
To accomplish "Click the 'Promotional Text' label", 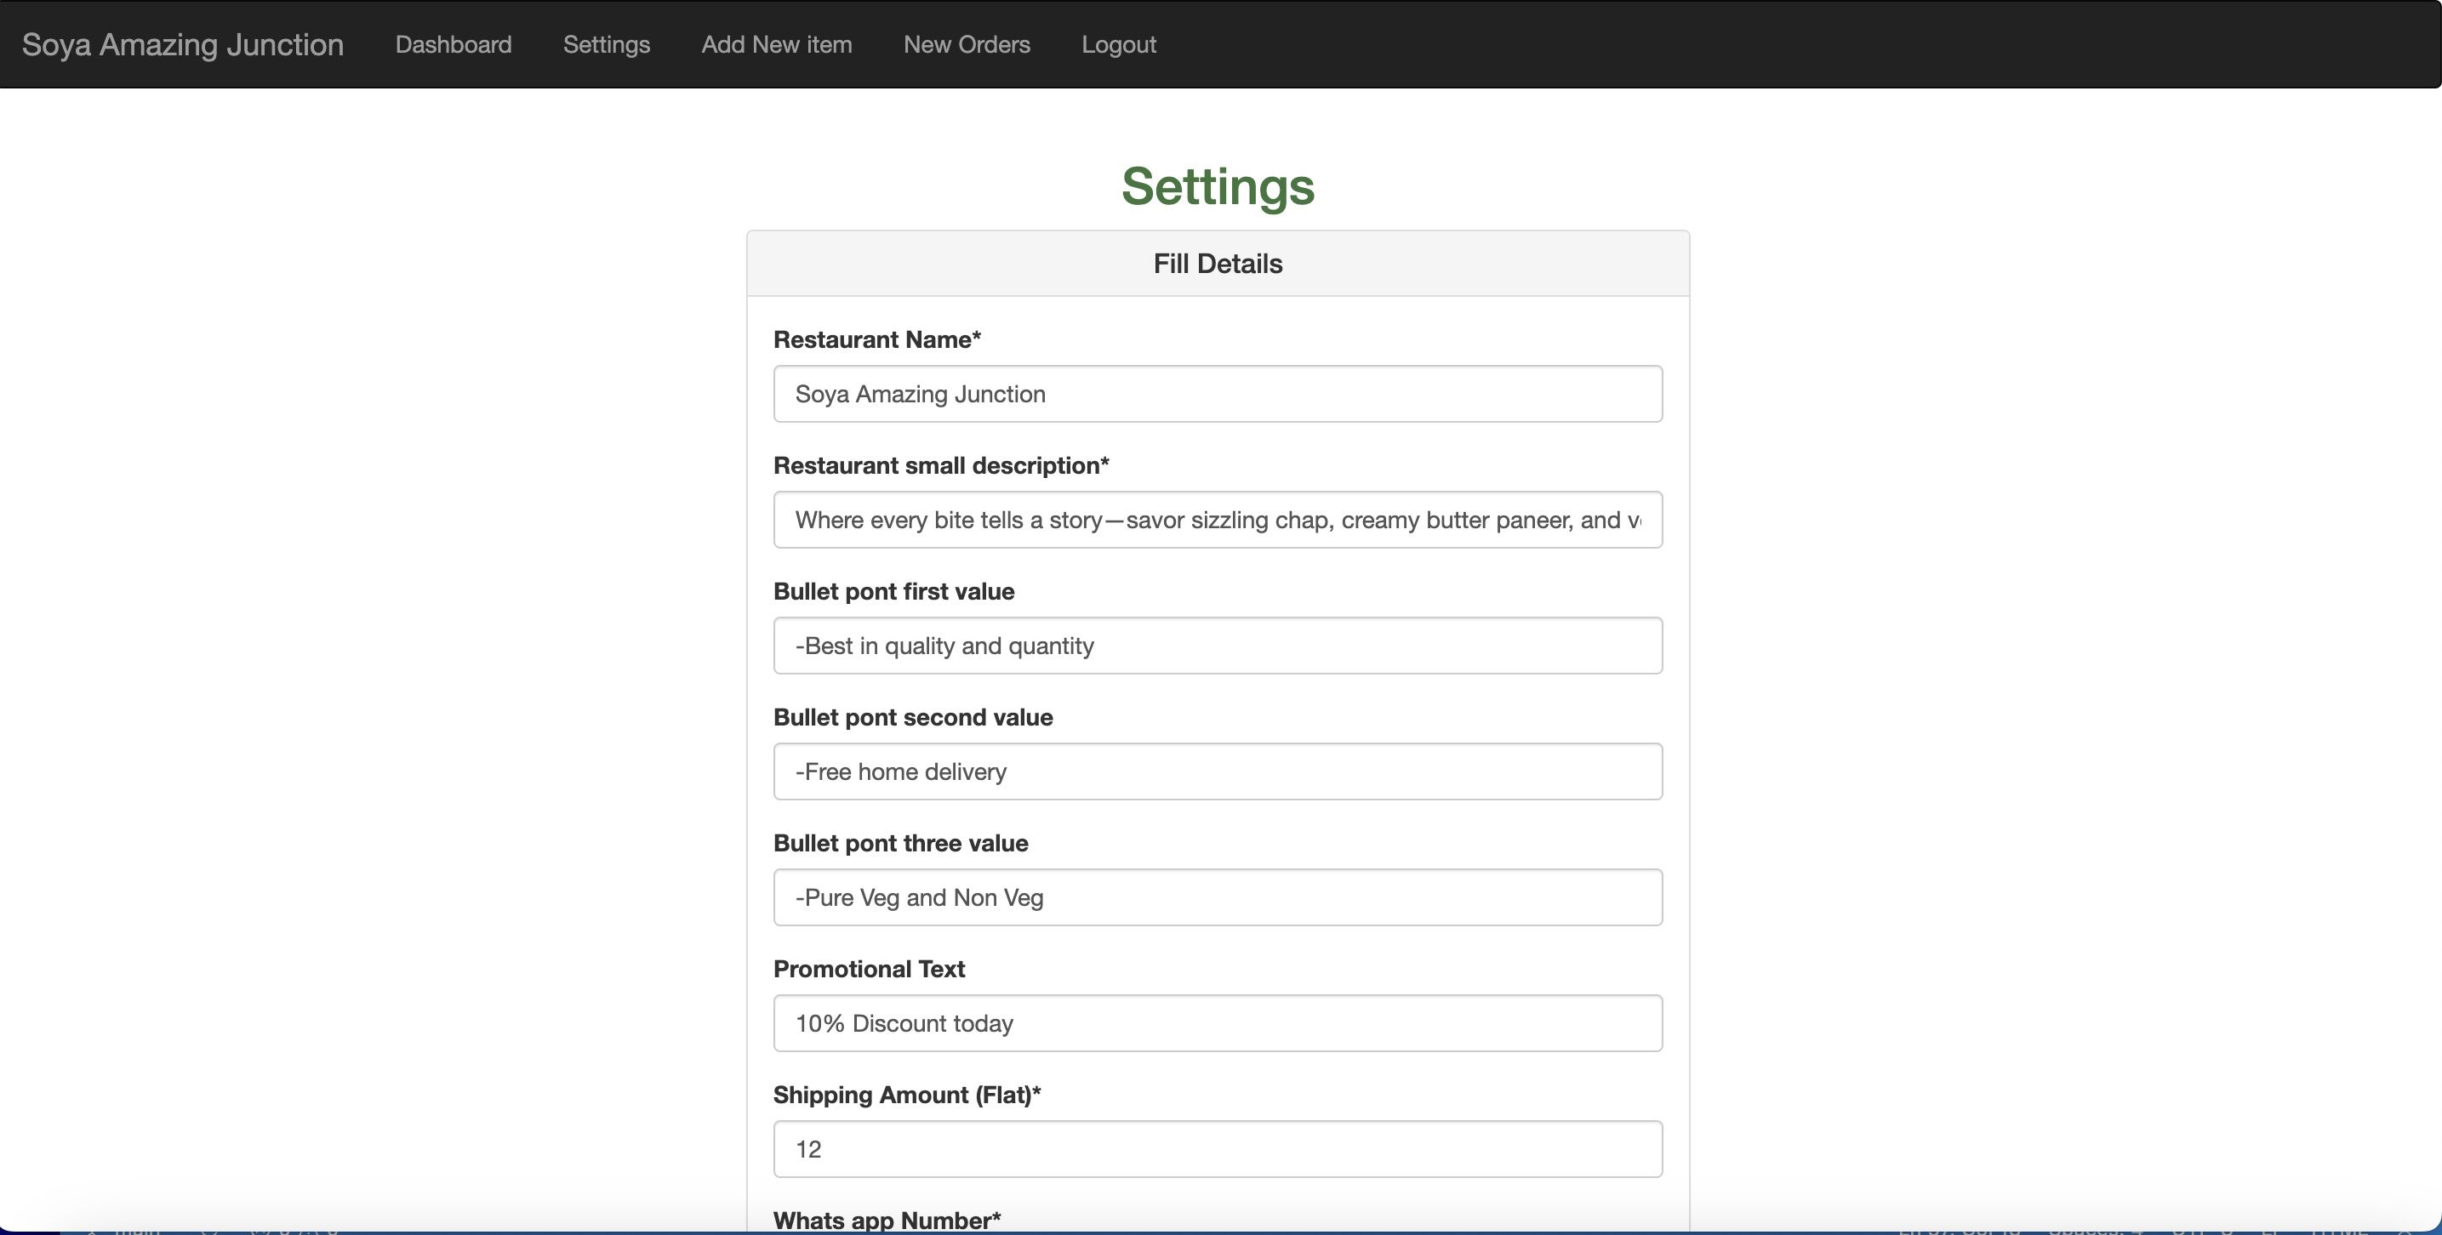I will (869, 969).
